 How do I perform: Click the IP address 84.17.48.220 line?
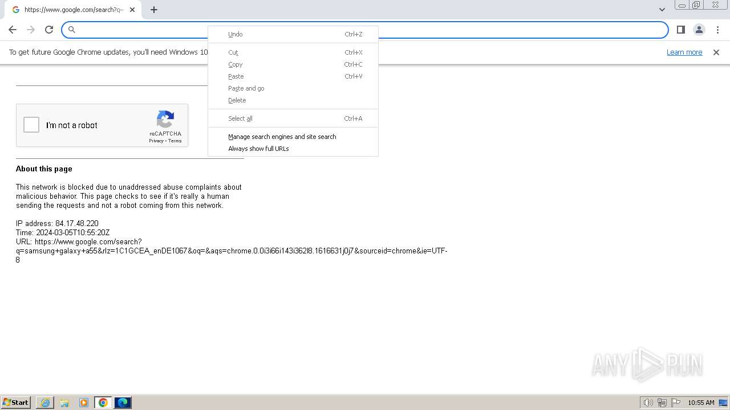pos(57,223)
